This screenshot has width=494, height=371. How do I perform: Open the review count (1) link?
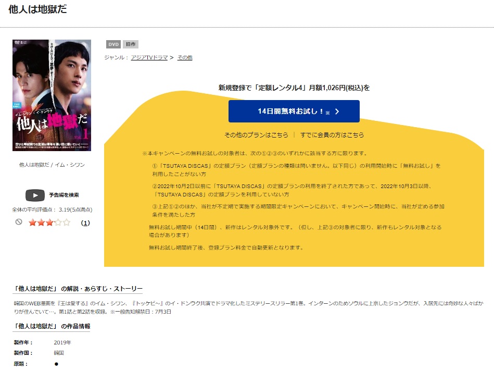(x=85, y=223)
